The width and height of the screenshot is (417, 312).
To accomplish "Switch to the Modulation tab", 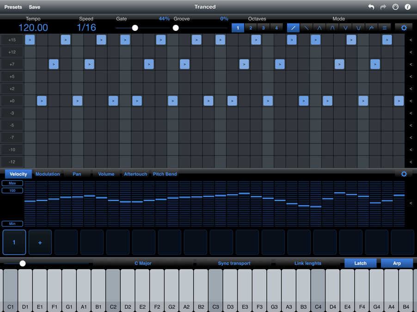I will pyautogui.click(x=48, y=174).
